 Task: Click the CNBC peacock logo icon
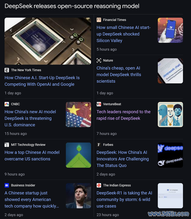pos(7,104)
